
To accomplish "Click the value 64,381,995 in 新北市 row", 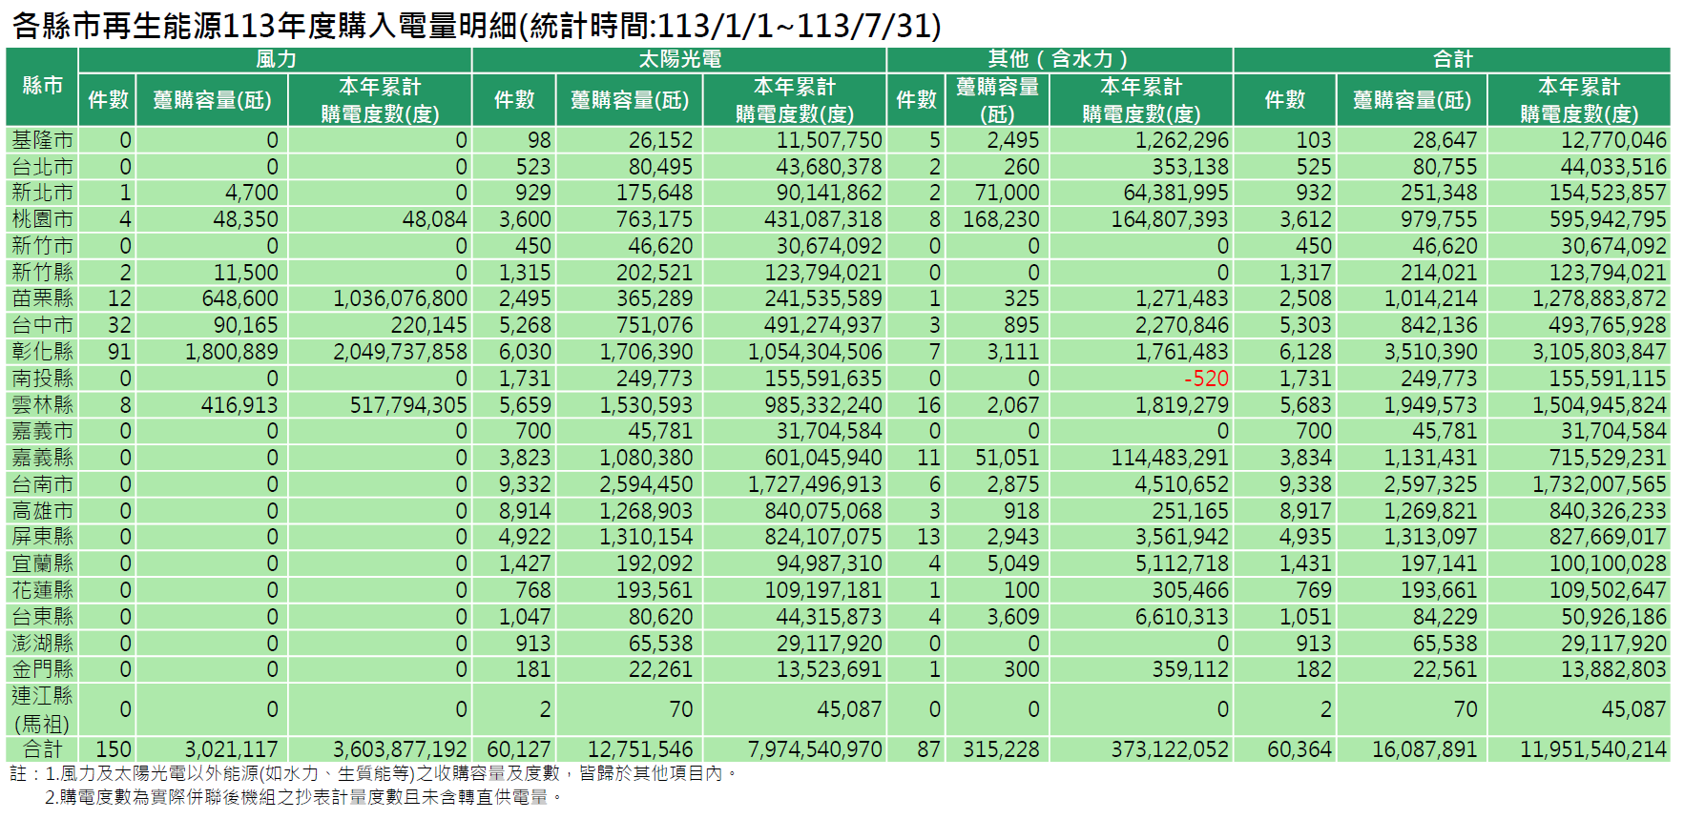I will coord(1175,193).
